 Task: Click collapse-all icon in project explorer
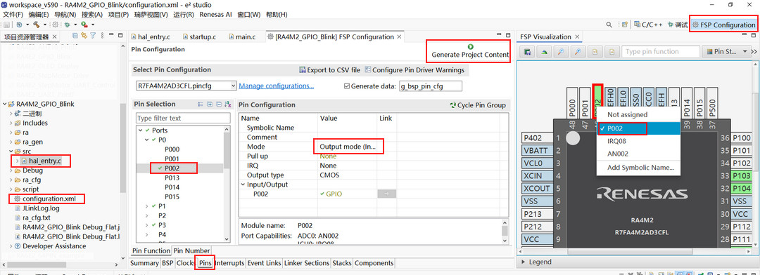coord(75,35)
